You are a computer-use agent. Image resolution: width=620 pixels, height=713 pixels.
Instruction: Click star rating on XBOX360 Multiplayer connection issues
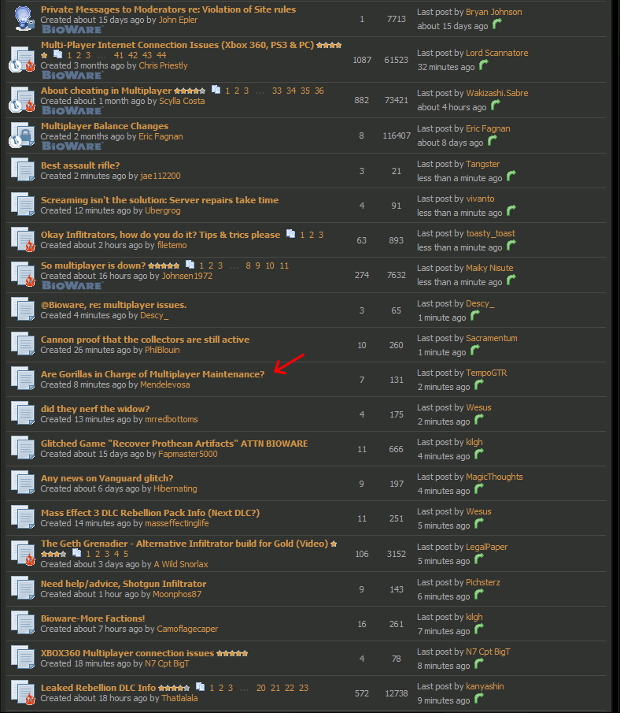(232, 653)
